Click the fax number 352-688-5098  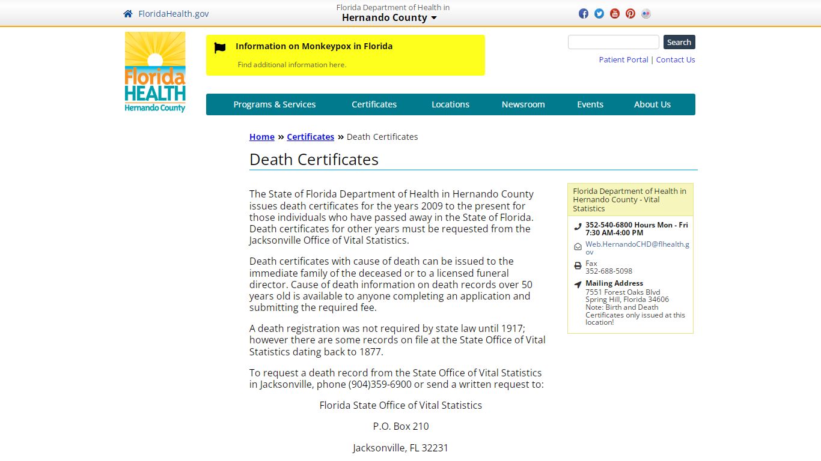609,271
